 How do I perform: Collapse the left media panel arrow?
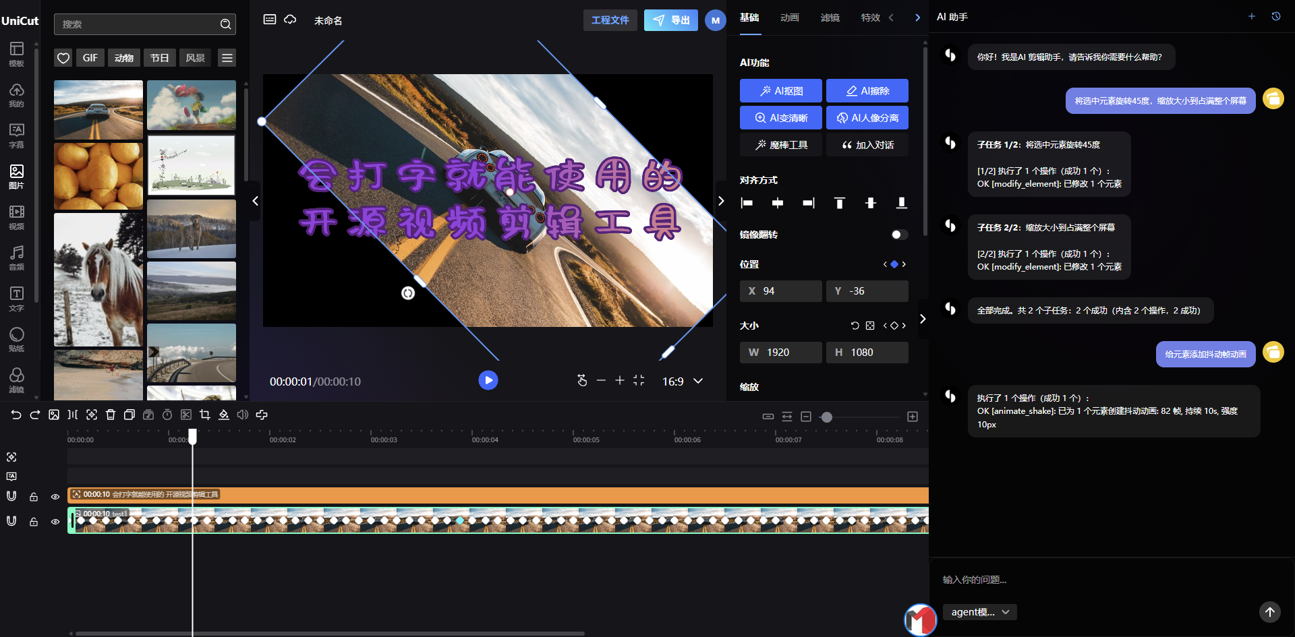pyautogui.click(x=255, y=201)
